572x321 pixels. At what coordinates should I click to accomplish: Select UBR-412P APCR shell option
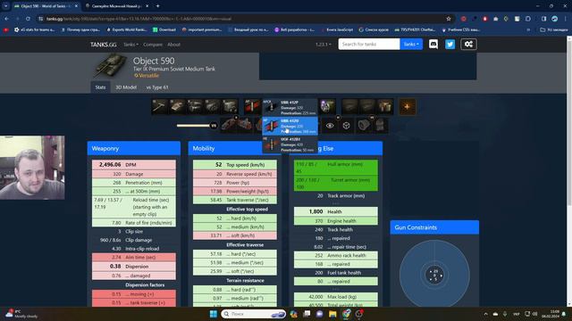pyautogui.click(x=290, y=108)
